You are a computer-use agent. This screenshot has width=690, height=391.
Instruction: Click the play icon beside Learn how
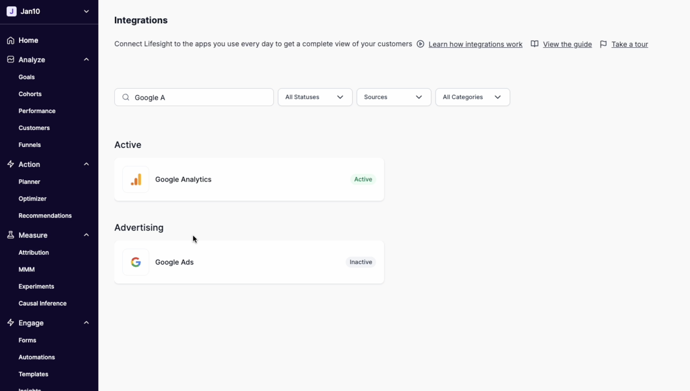click(420, 44)
